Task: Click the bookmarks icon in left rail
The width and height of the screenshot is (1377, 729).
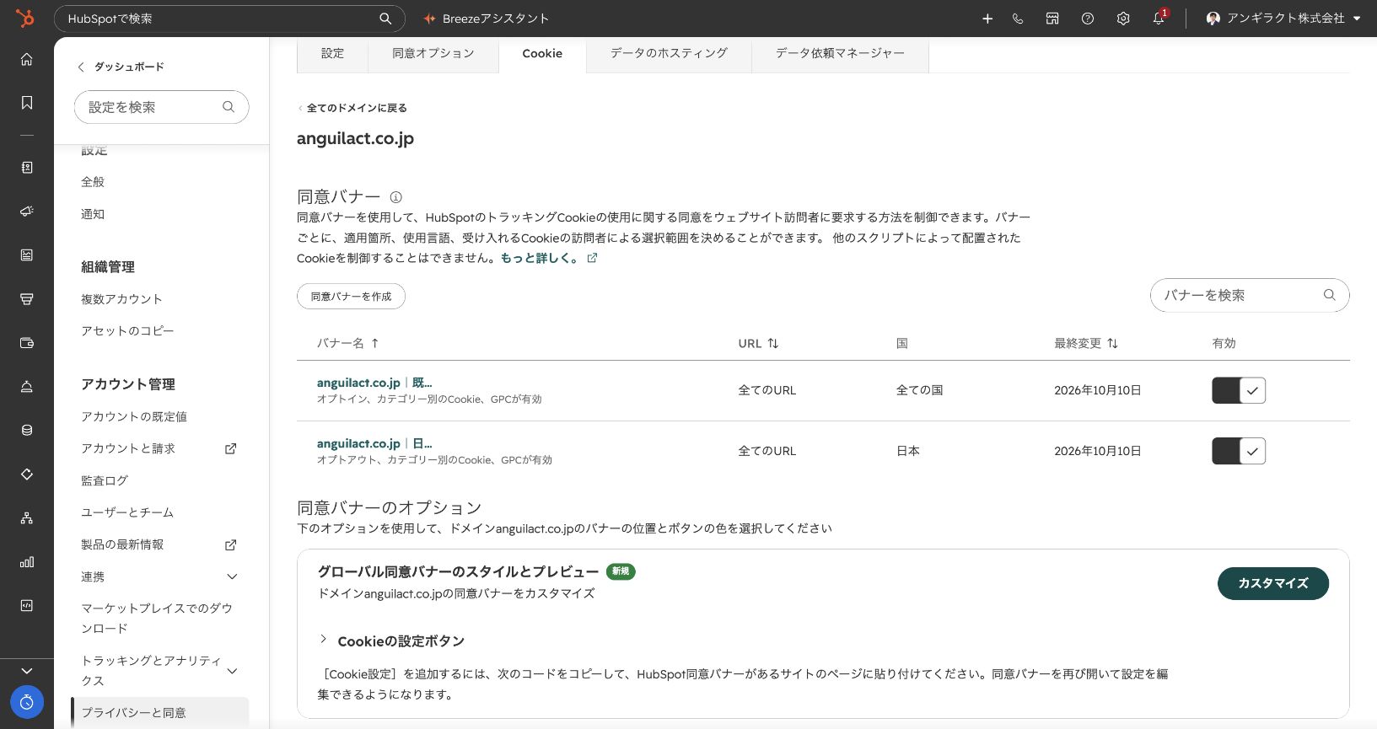Action: (x=27, y=103)
